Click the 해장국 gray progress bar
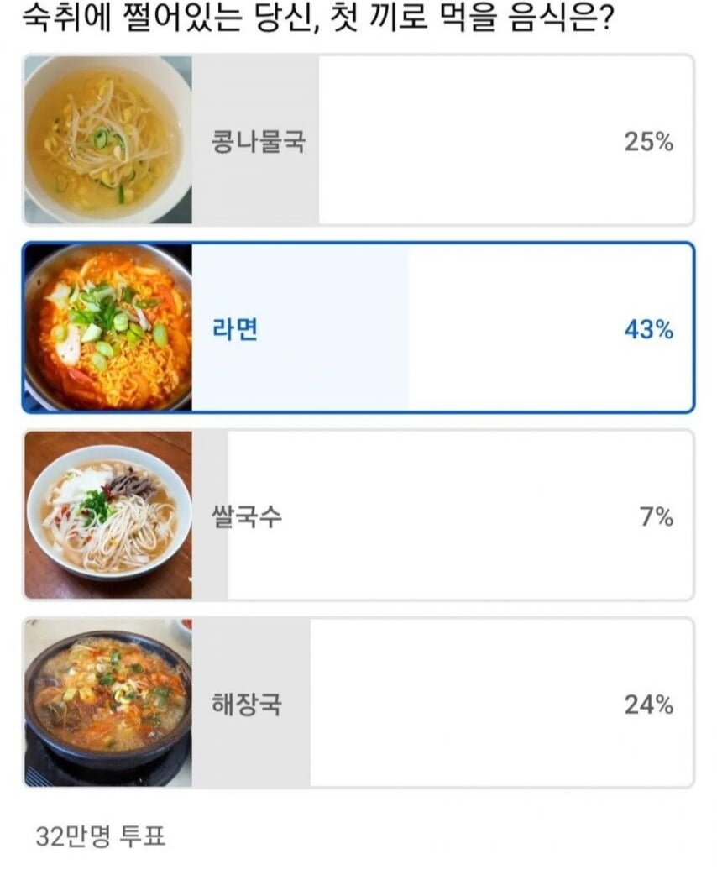The image size is (717, 875). [251, 703]
